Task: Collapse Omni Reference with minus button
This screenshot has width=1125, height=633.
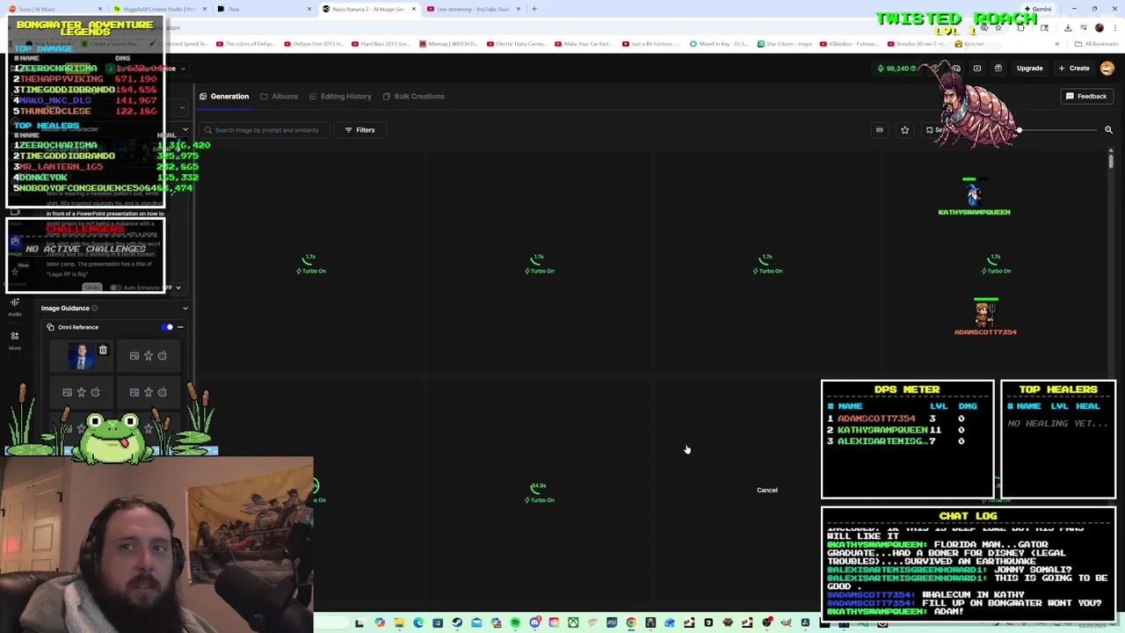Action: (180, 327)
